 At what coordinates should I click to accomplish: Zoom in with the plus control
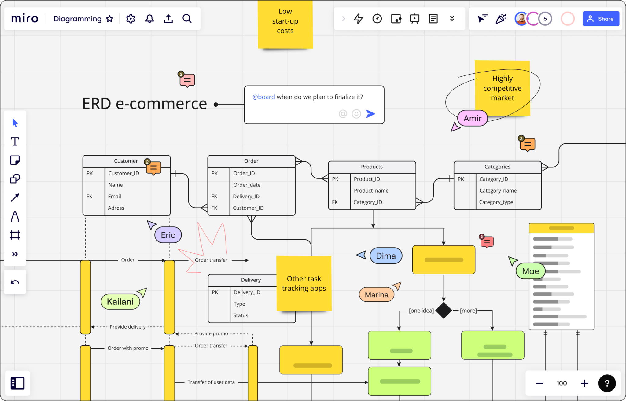point(584,383)
